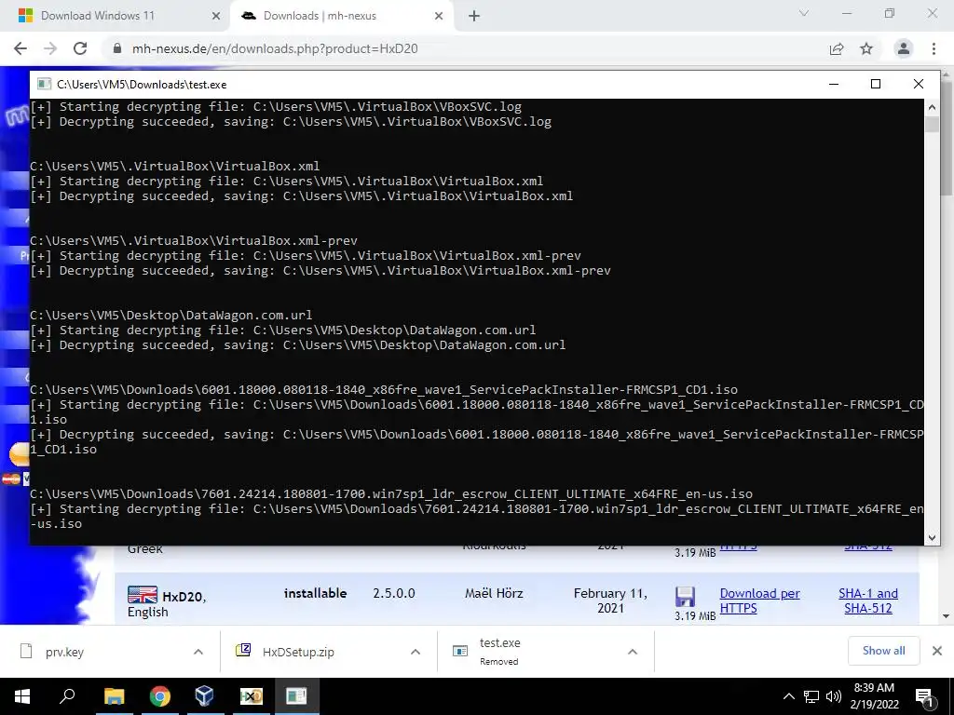Click the line C:\Users\VM5\Desktop\DataWagon.com.url
Screen dimensions: 954x715
pos(171,315)
